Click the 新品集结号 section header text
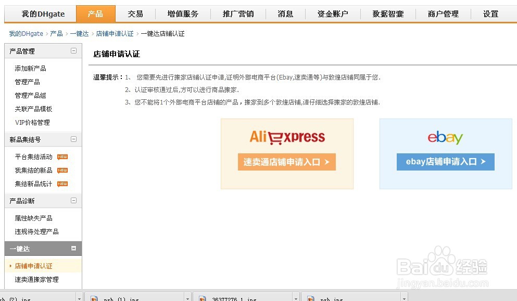The image size is (517, 301). (25, 140)
